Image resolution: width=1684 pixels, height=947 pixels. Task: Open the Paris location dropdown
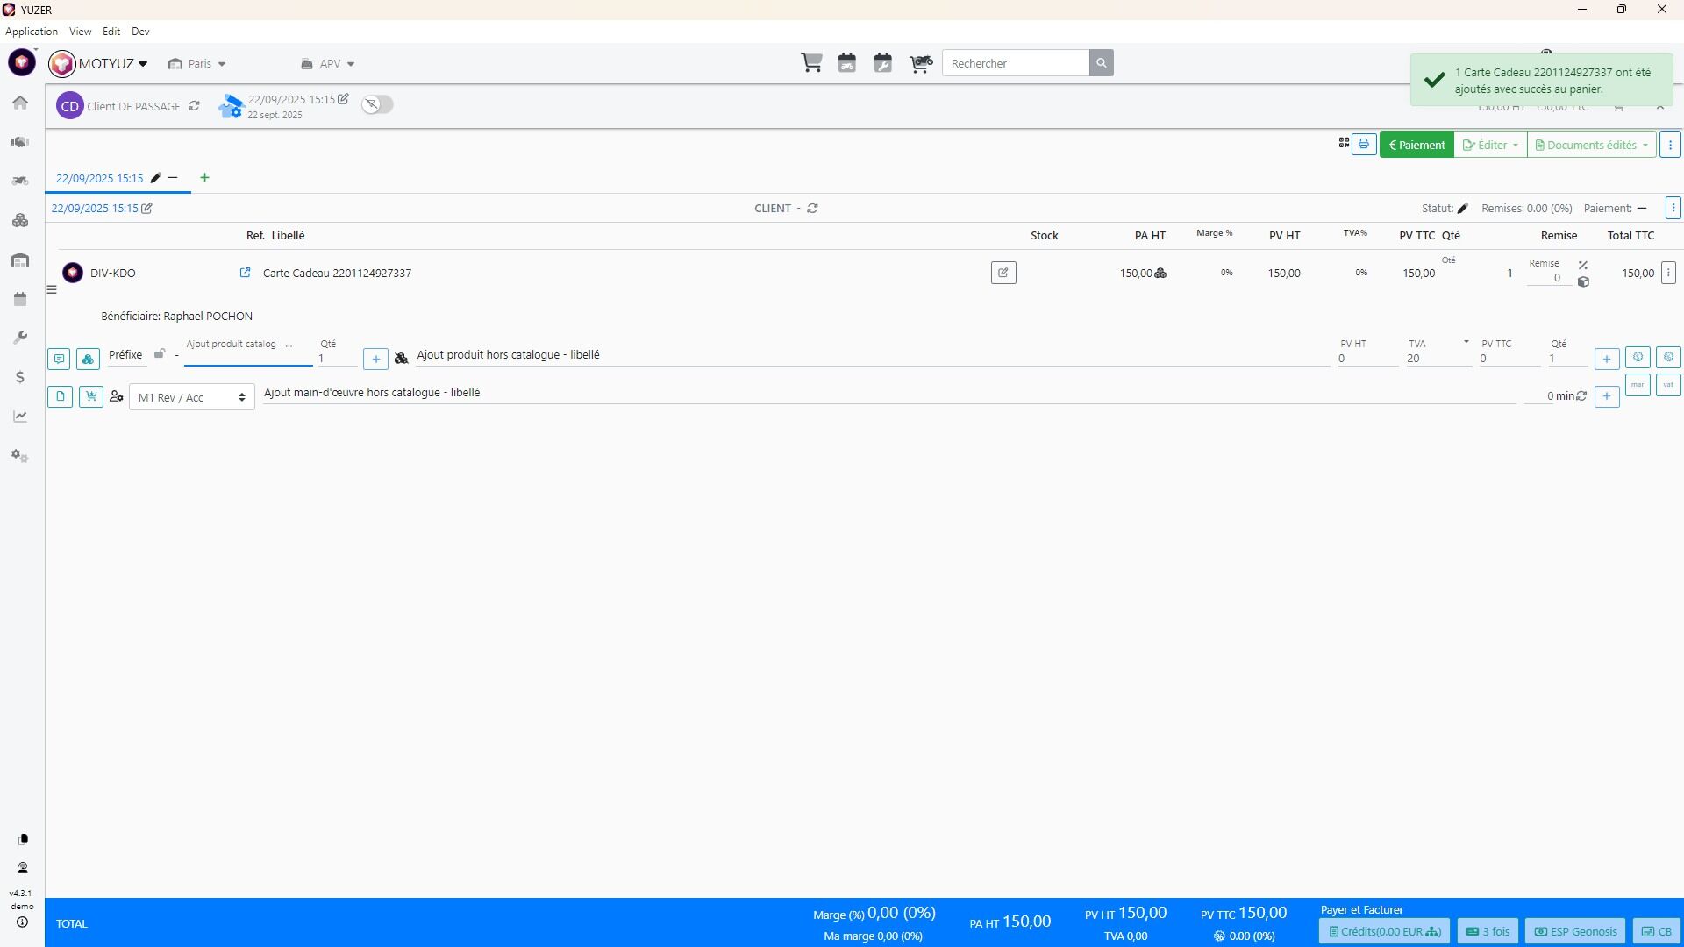click(197, 64)
